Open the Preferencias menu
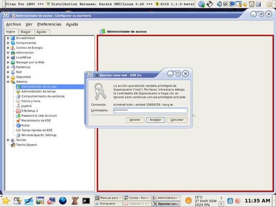The image size is (276, 207). pyautogui.click(x=49, y=24)
